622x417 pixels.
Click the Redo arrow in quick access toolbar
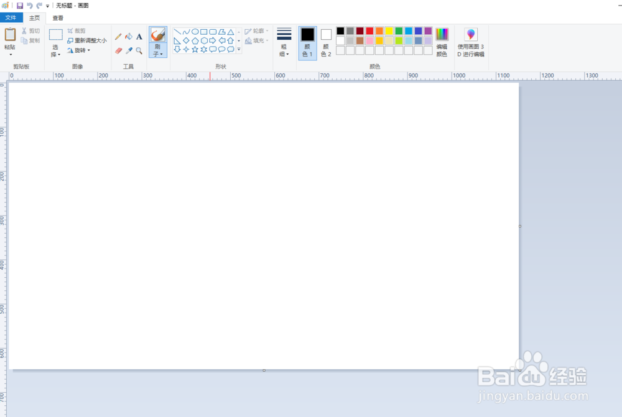pos(39,6)
